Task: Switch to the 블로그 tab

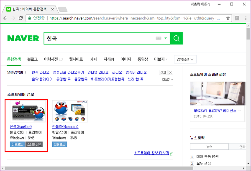Action: [33, 59]
